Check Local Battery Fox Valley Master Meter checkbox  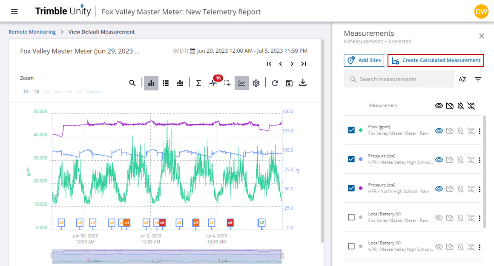click(x=351, y=217)
